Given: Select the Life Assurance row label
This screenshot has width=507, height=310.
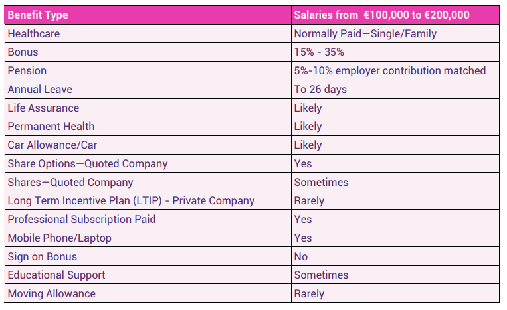Looking at the screenshot, I should pyautogui.click(x=43, y=108).
